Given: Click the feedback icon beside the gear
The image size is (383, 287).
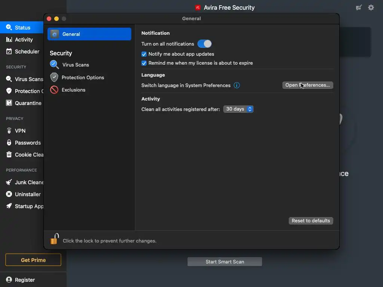Looking at the screenshot, I should [359, 7].
